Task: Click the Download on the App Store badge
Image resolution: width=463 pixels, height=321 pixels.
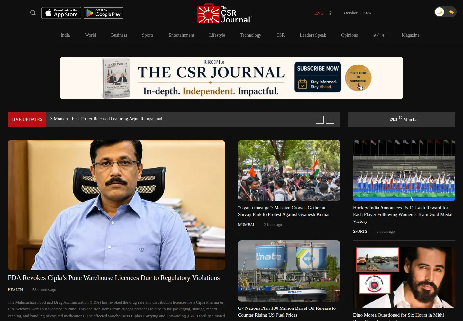Action: tap(61, 13)
